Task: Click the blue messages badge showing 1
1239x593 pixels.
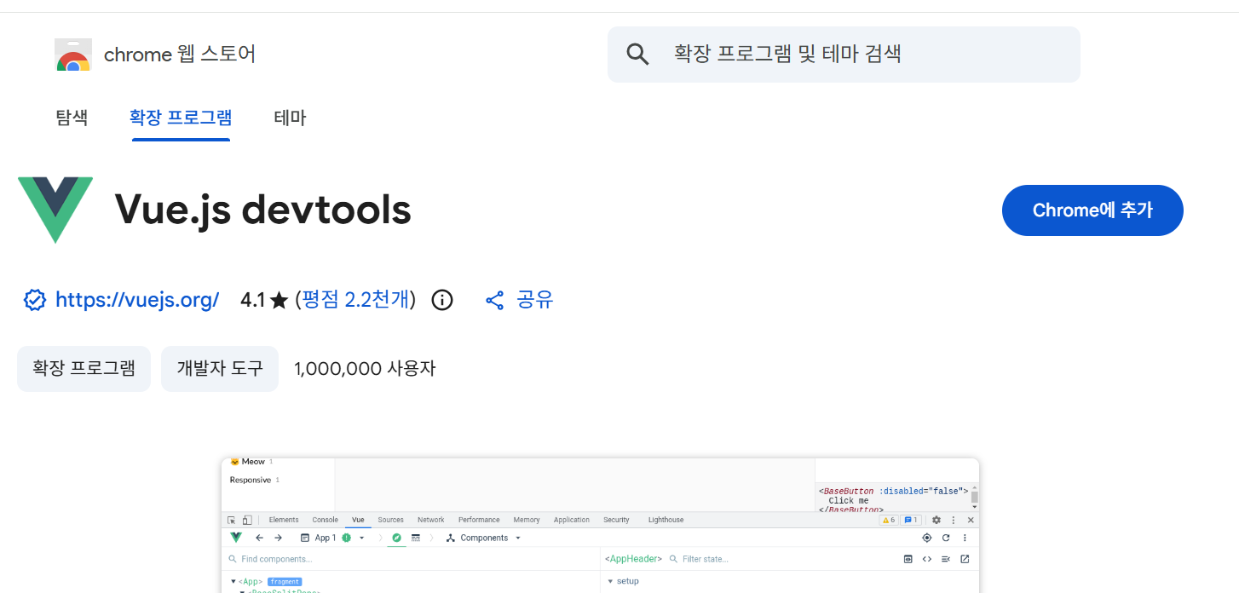Action: [x=911, y=520]
